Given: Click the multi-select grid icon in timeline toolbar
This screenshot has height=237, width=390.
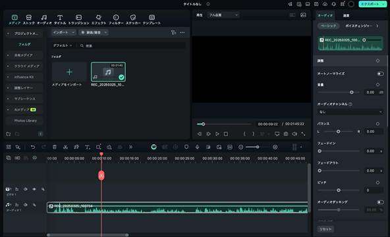Looking at the screenshot, I should (x=9, y=147).
